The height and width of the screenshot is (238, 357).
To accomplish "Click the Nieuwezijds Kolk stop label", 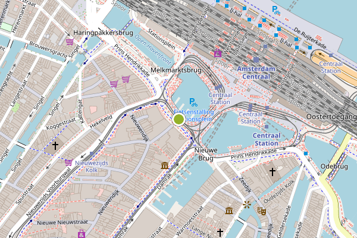I will (x=92, y=167).
